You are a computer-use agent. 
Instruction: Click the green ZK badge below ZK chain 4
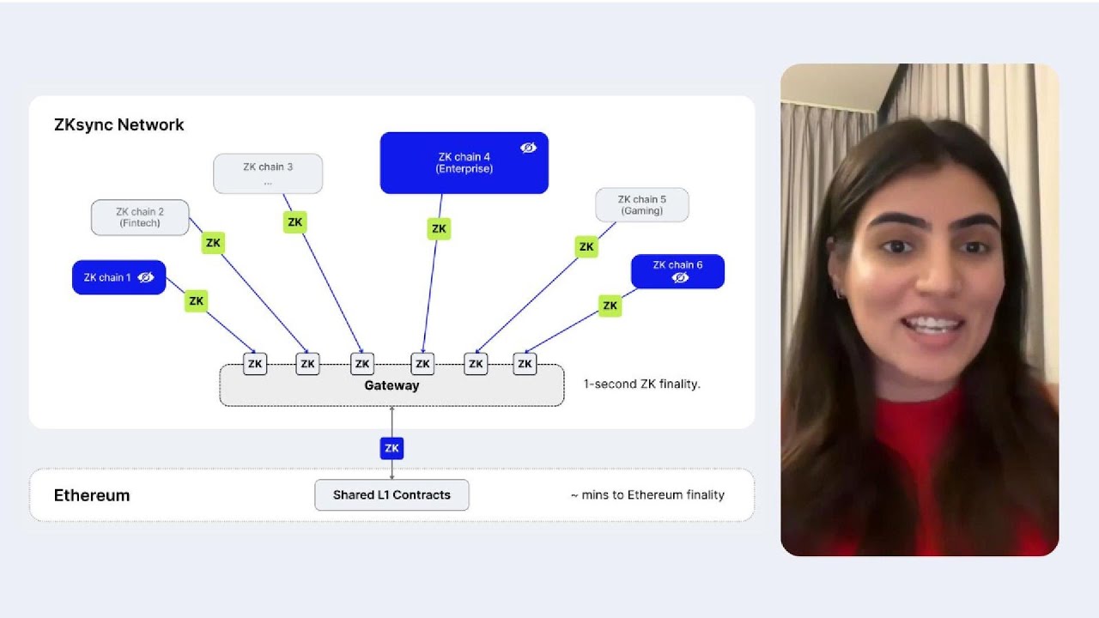click(x=439, y=228)
